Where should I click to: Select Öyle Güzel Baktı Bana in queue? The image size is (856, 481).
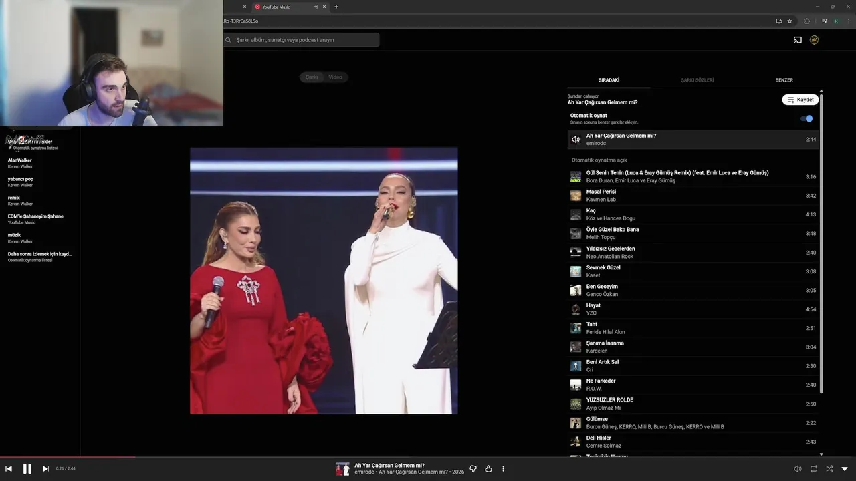pos(693,234)
